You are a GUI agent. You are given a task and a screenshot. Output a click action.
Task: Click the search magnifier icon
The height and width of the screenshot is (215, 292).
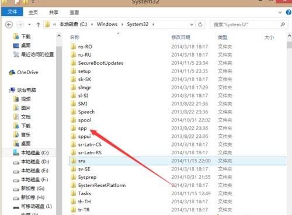click(283, 25)
